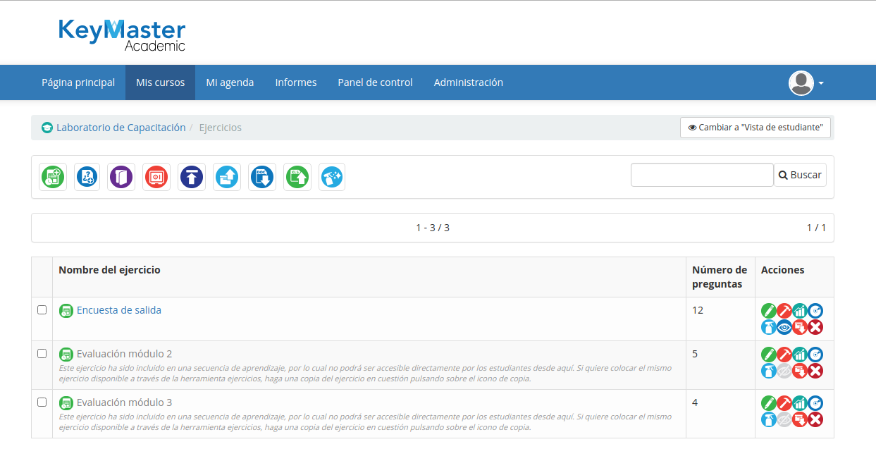
Task: Click the red safe icon in toolbar
Action: tap(156, 177)
